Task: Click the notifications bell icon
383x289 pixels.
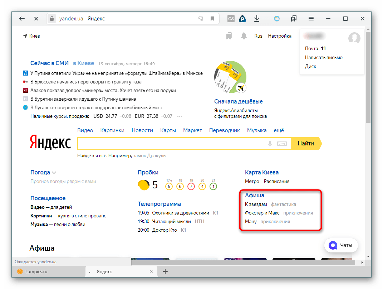Action: 244,36
